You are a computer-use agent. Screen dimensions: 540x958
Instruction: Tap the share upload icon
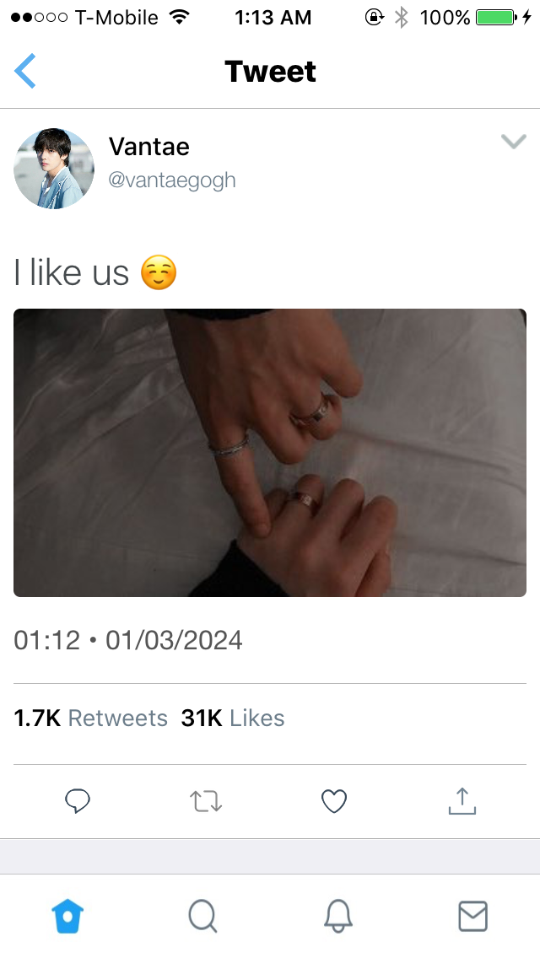[462, 801]
